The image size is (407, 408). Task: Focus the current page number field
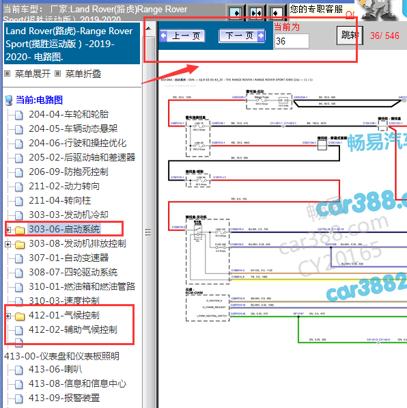[292, 41]
